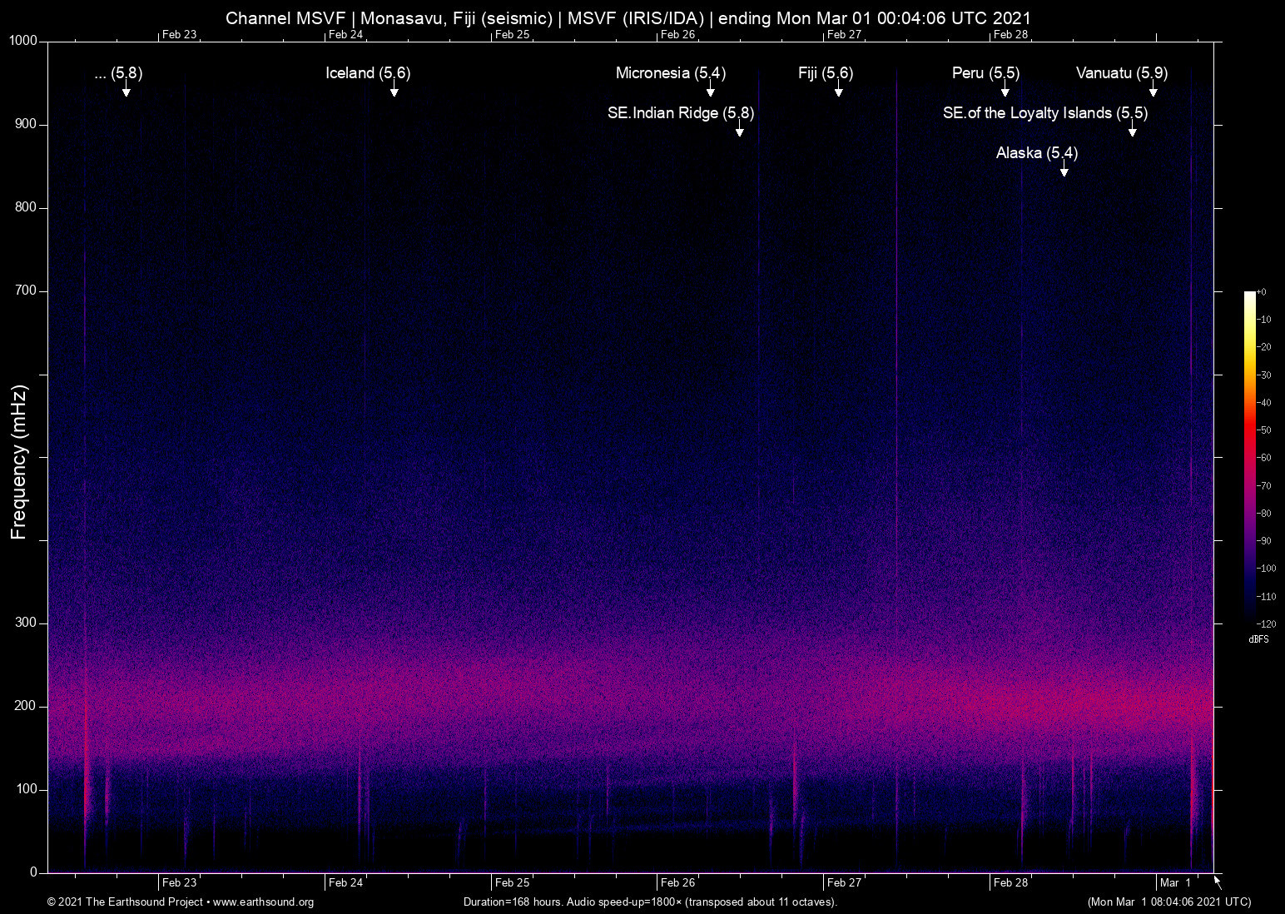Click the www.earthsound.org link in footer
The image size is (1285, 914).
pos(263,902)
